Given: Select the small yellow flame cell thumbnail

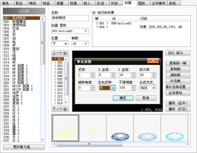Looking at the screenshot, I should (93, 128).
